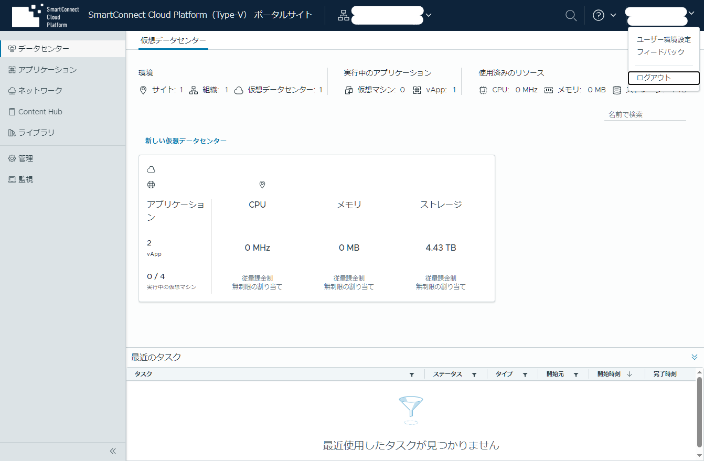Click the site location pin icon under 環境
The height and width of the screenshot is (461, 704).
pyautogui.click(x=144, y=90)
